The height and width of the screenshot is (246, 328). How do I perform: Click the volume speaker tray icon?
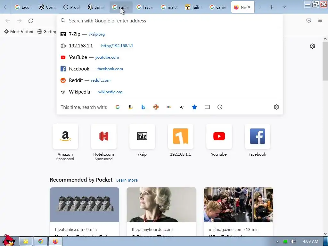point(293,242)
